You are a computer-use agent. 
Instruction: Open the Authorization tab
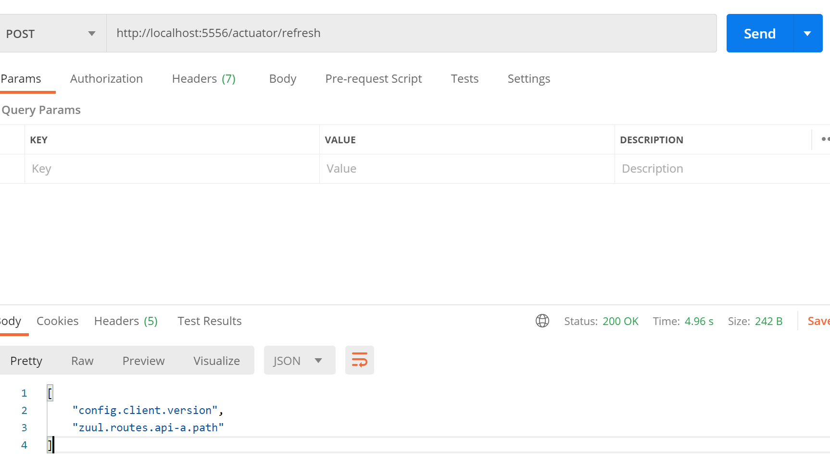coord(106,79)
